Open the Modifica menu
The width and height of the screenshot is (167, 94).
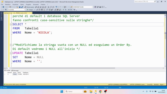pyautogui.click(x=8, y=4)
